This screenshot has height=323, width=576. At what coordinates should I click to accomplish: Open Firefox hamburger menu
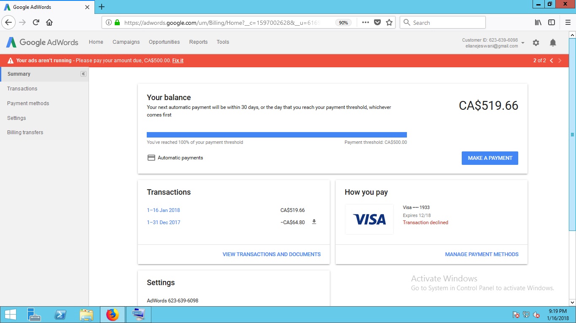tap(568, 22)
